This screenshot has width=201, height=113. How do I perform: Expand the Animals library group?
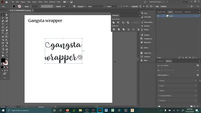click(x=159, y=100)
